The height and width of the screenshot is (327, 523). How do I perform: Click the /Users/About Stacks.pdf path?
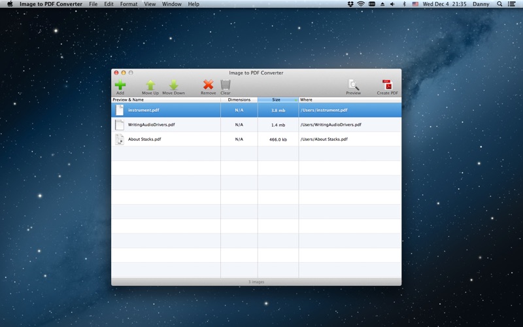324,139
